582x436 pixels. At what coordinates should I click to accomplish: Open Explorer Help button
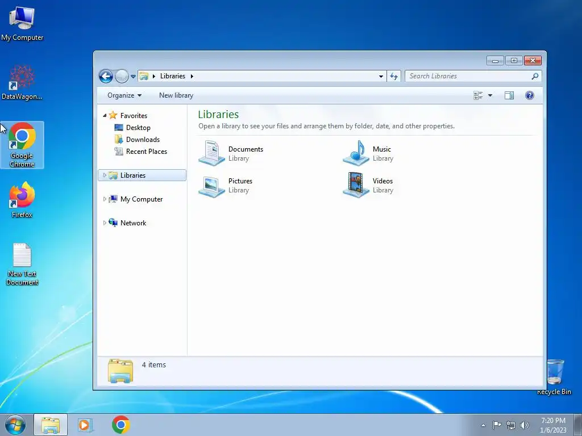(530, 95)
